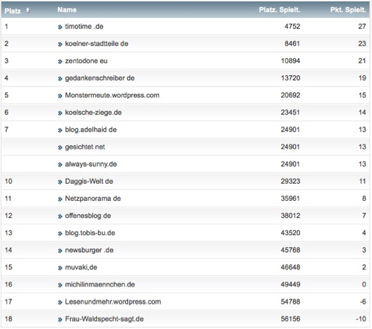Open the offenesblog de link

[x=88, y=216]
